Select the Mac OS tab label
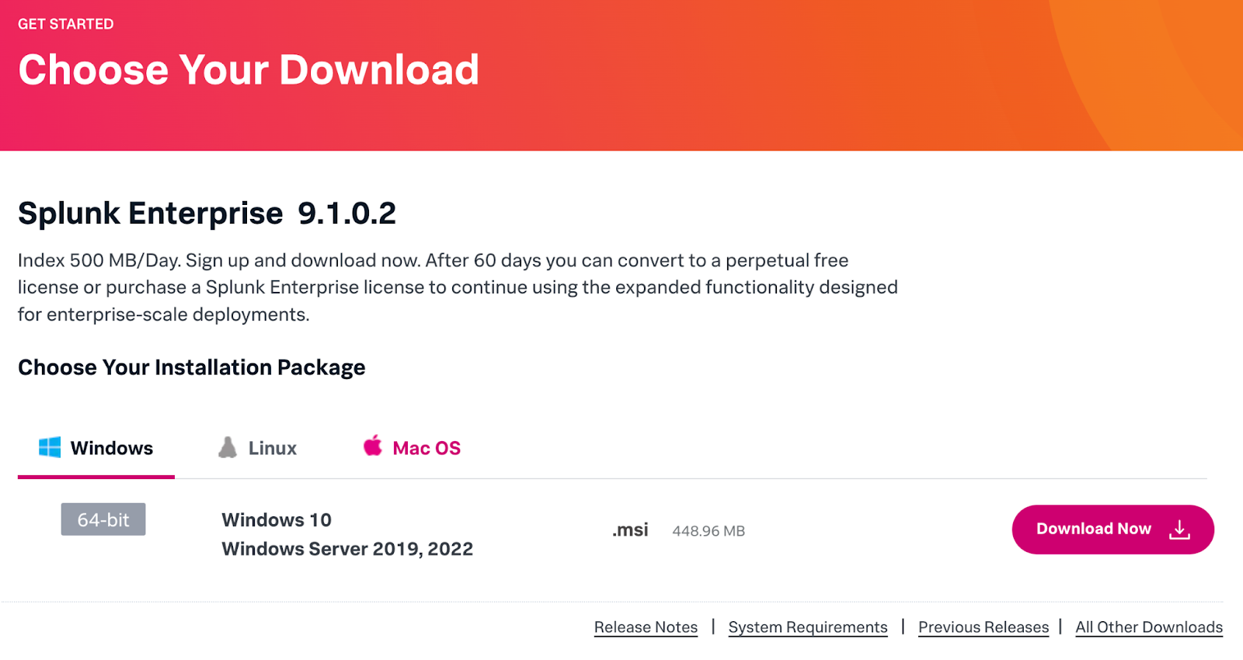 pyautogui.click(x=427, y=449)
